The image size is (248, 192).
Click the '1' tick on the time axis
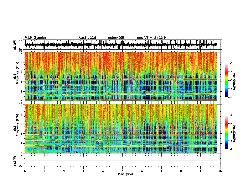pos(44,171)
